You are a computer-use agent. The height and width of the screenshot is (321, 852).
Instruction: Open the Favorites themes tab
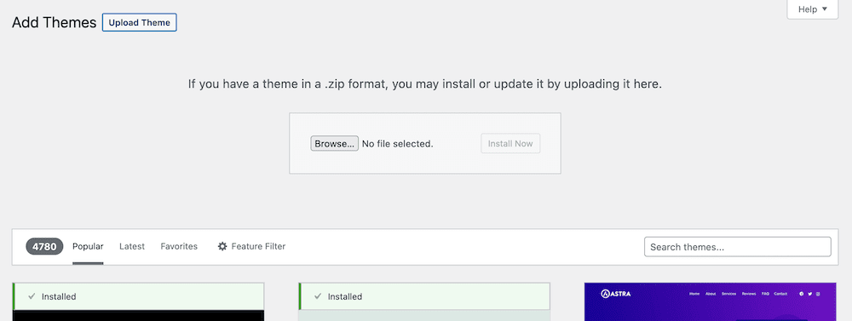pos(179,246)
